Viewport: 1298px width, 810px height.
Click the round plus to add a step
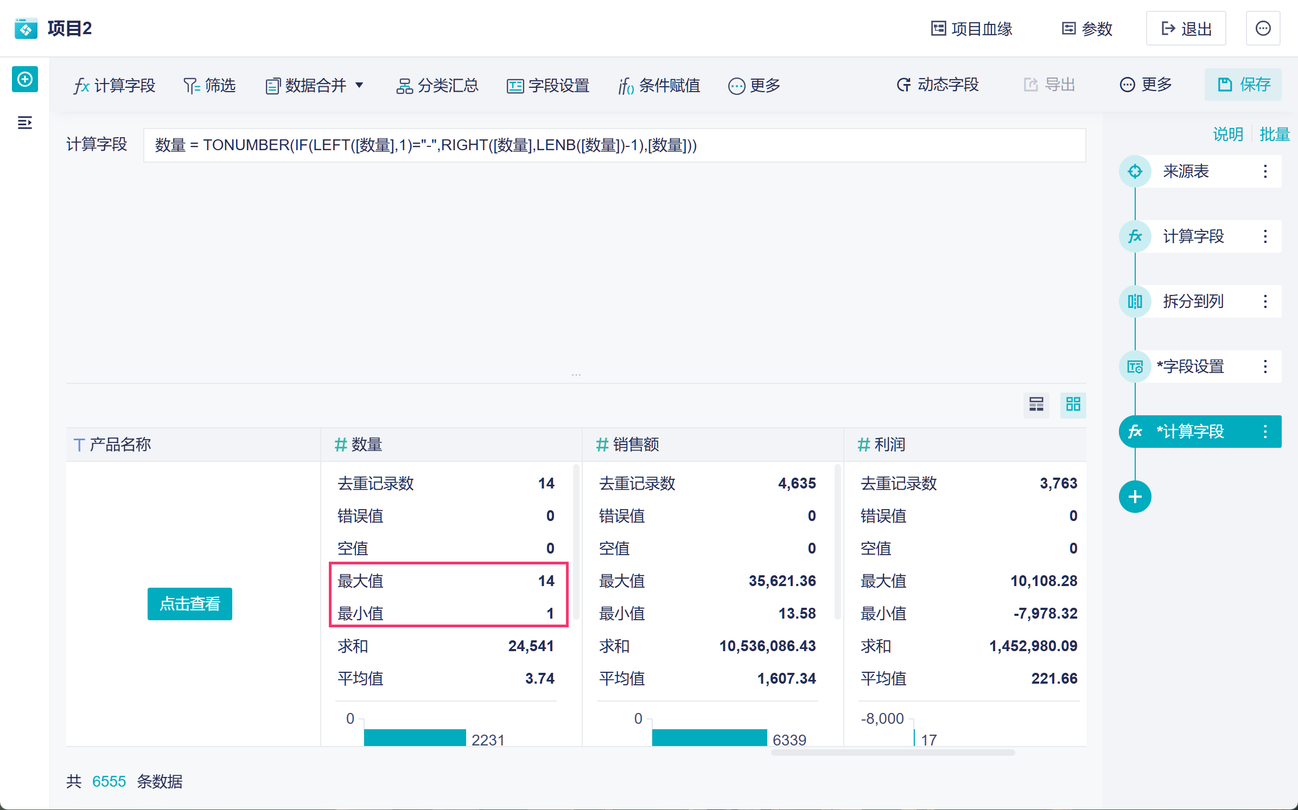1135,497
